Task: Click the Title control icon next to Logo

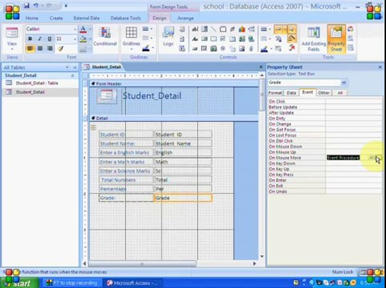Action: [182, 30]
